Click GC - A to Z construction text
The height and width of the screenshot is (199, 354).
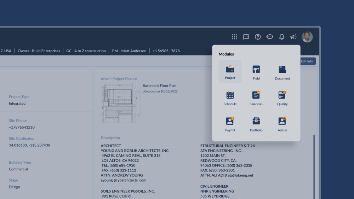[x=86, y=51]
